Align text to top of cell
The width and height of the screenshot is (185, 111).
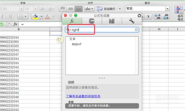pos(63,9)
